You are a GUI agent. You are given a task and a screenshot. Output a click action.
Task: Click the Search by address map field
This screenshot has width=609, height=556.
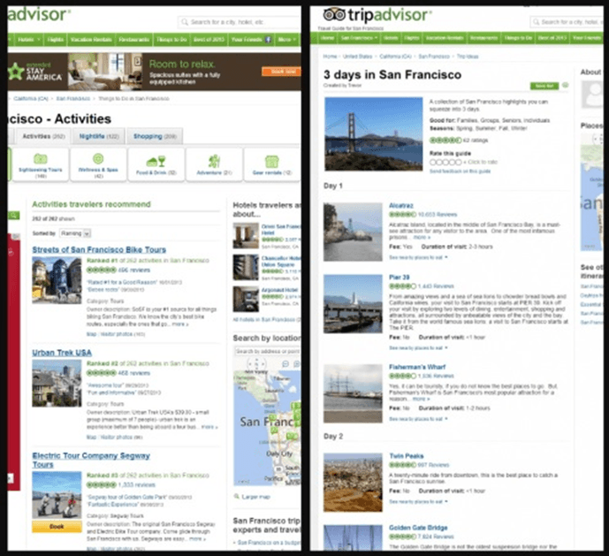[268, 351]
